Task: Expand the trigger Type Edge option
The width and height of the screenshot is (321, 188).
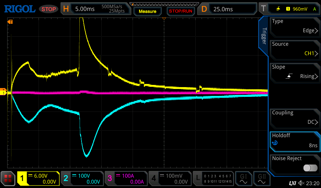Action: 295,26
